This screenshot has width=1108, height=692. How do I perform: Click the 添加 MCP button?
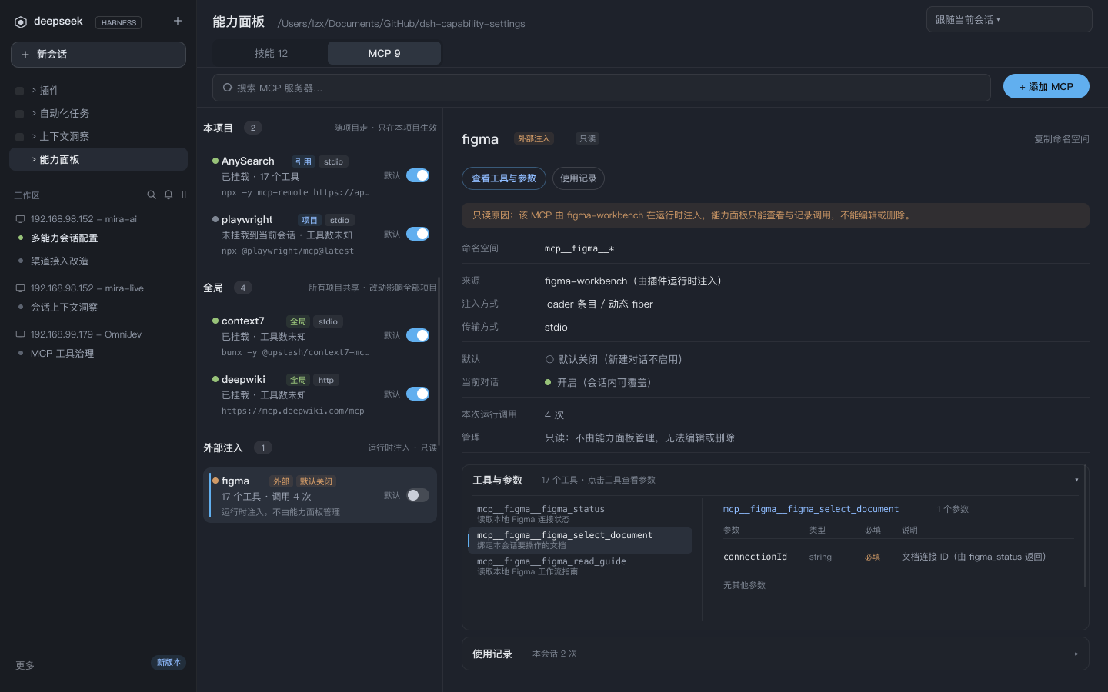1046,86
